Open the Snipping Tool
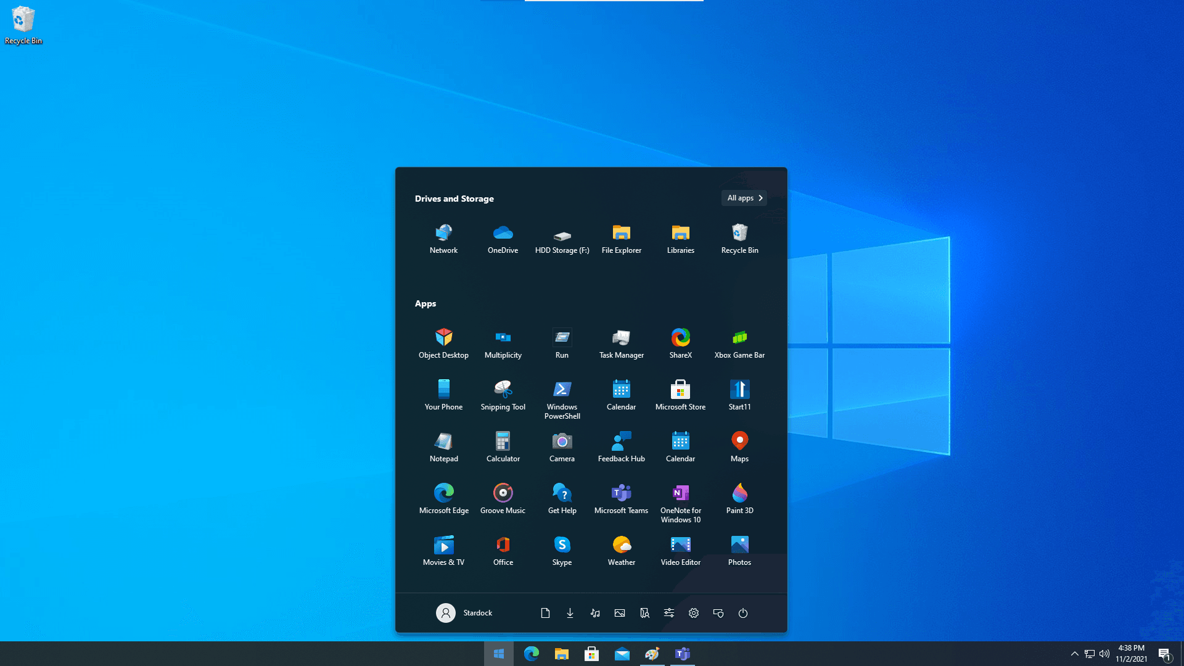1184x666 pixels. [503, 395]
